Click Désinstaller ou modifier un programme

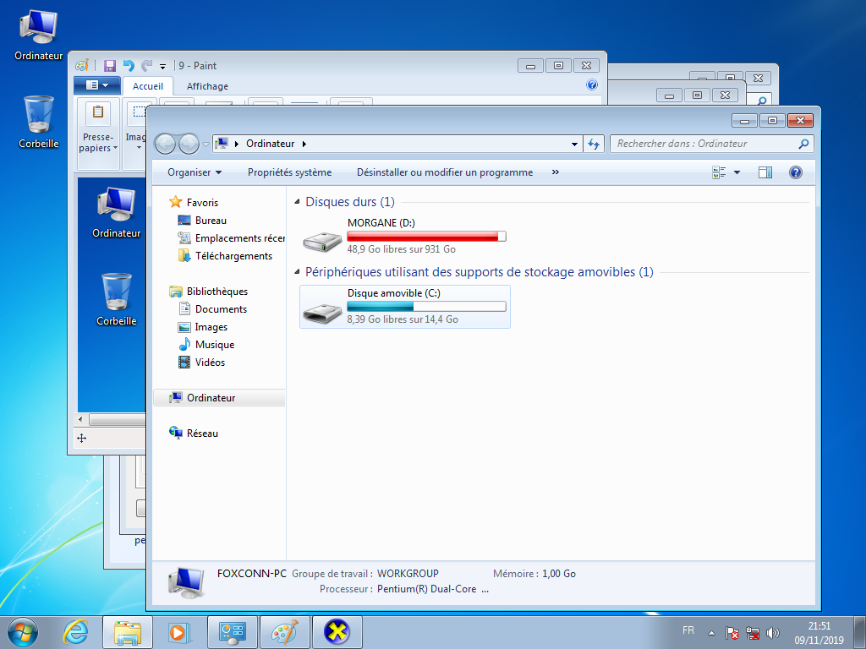(x=445, y=172)
